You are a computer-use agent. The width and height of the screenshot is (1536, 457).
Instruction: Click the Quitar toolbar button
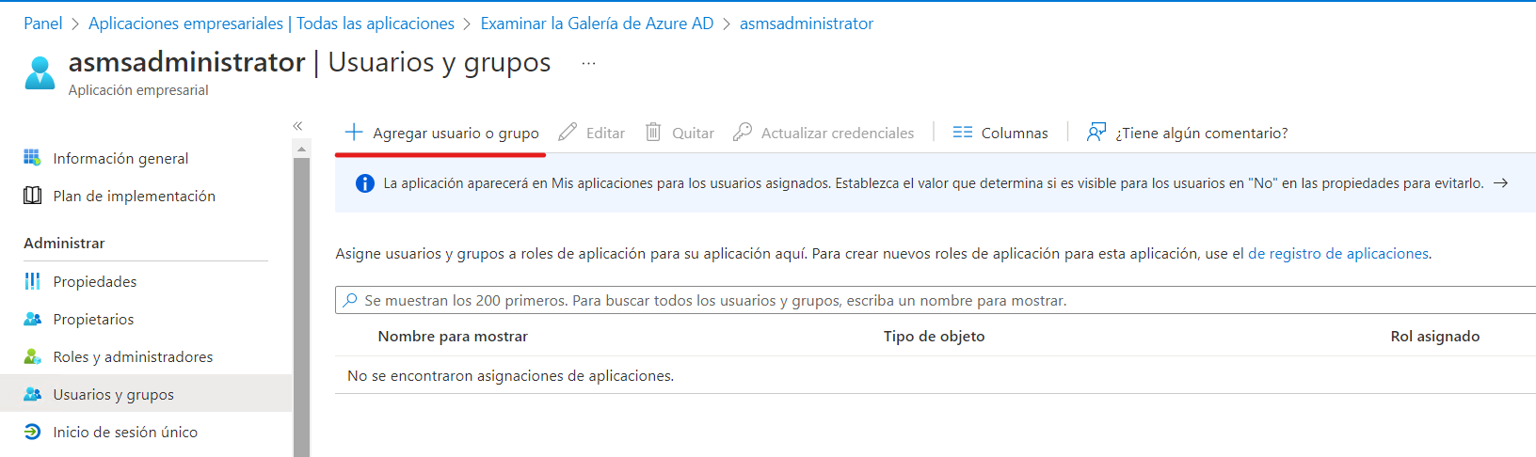pos(680,133)
